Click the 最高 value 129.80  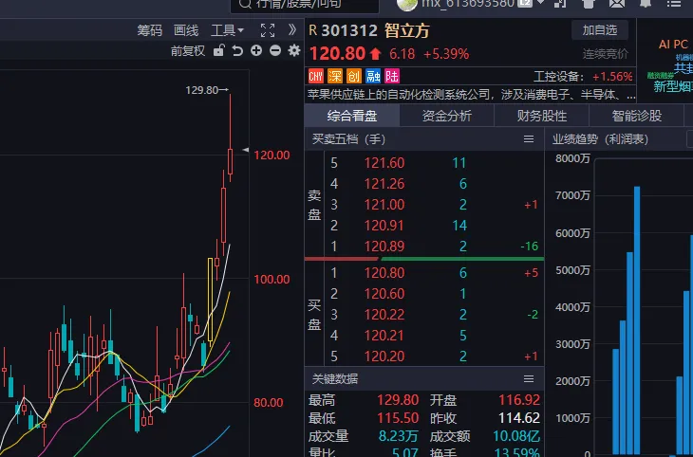(x=398, y=400)
